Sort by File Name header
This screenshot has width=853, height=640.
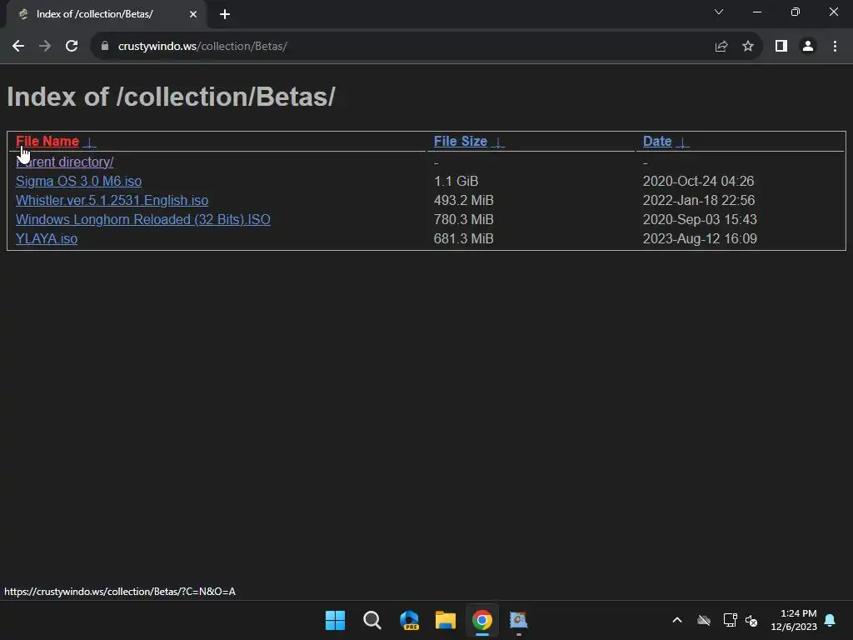pyautogui.click(x=47, y=142)
